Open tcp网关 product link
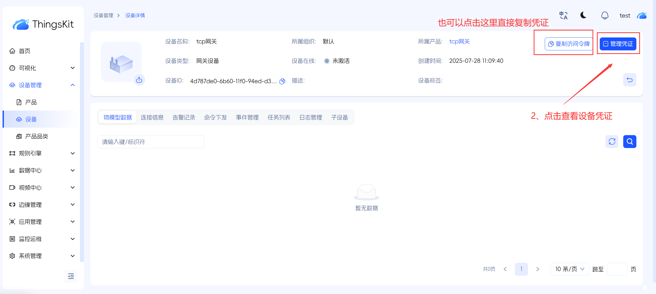This screenshot has width=656, height=294. pyautogui.click(x=459, y=42)
